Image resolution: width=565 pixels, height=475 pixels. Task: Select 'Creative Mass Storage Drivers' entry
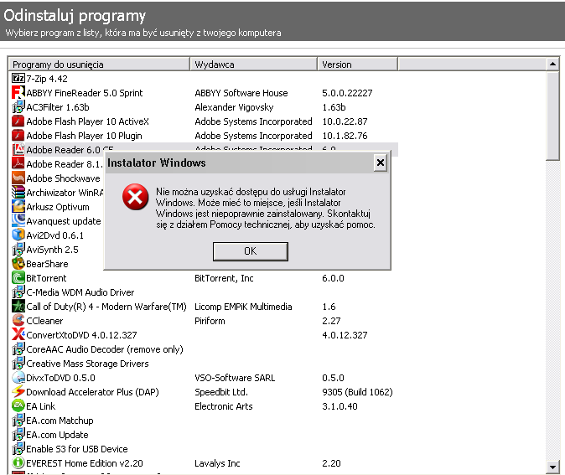pyautogui.click(x=87, y=364)
